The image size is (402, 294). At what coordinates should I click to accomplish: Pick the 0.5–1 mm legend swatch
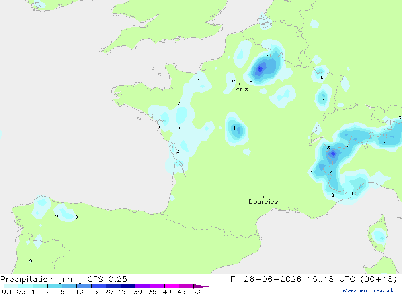click(26, 286)
